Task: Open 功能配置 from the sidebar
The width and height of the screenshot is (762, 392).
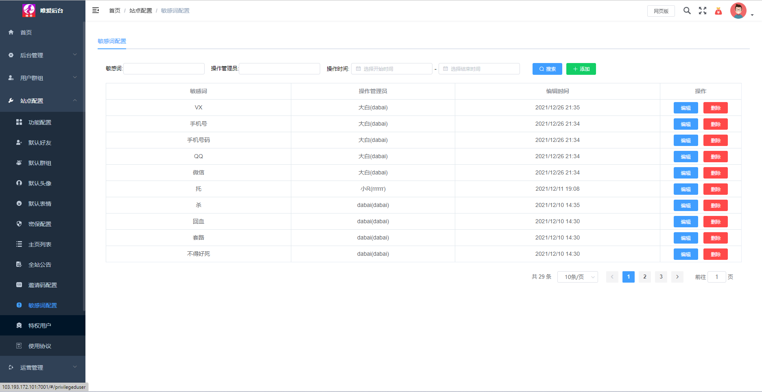Action: 40,122
